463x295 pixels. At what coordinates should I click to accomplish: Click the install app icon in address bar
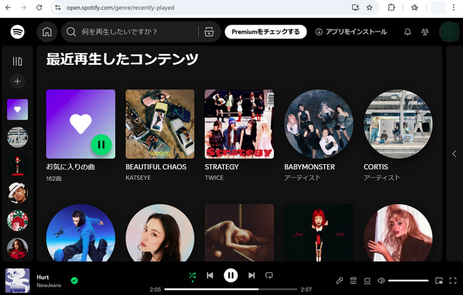tap(356, 7)
